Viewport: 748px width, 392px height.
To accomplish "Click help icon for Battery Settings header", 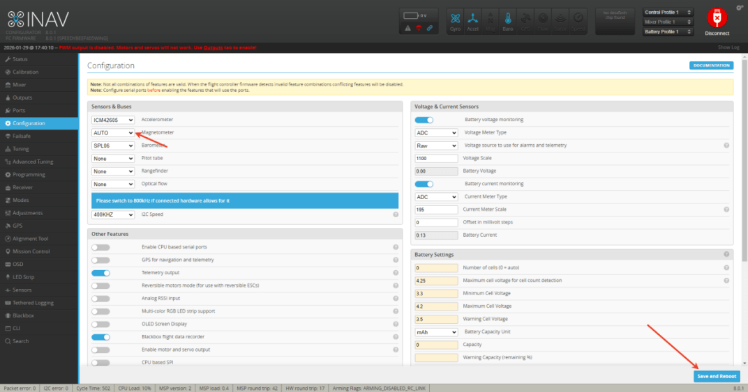I will click(726, 255).
